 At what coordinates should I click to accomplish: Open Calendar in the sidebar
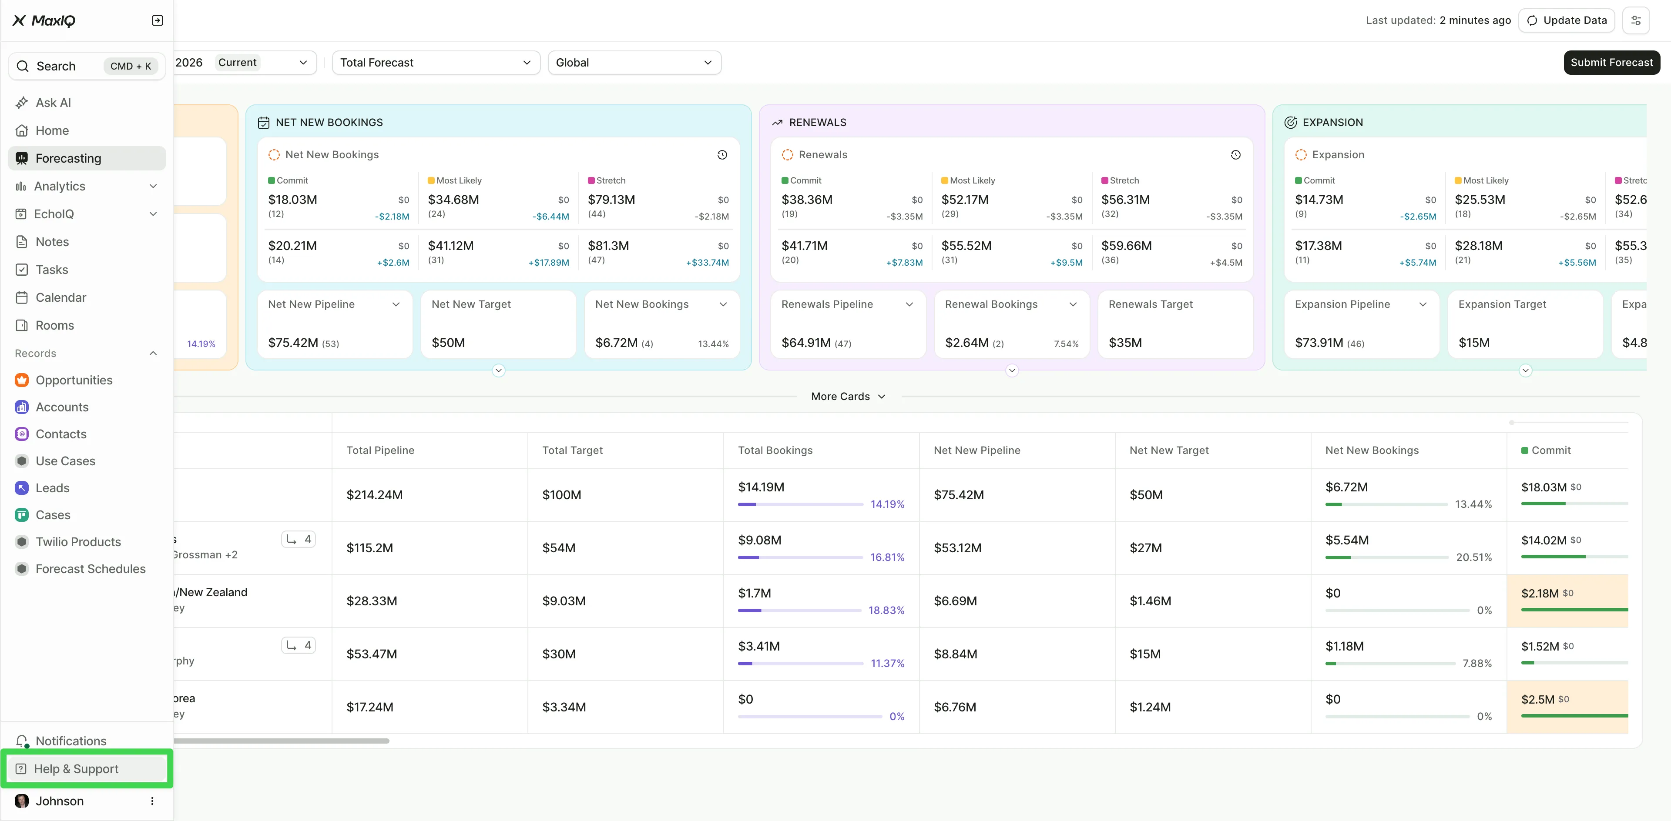(87, 297)
